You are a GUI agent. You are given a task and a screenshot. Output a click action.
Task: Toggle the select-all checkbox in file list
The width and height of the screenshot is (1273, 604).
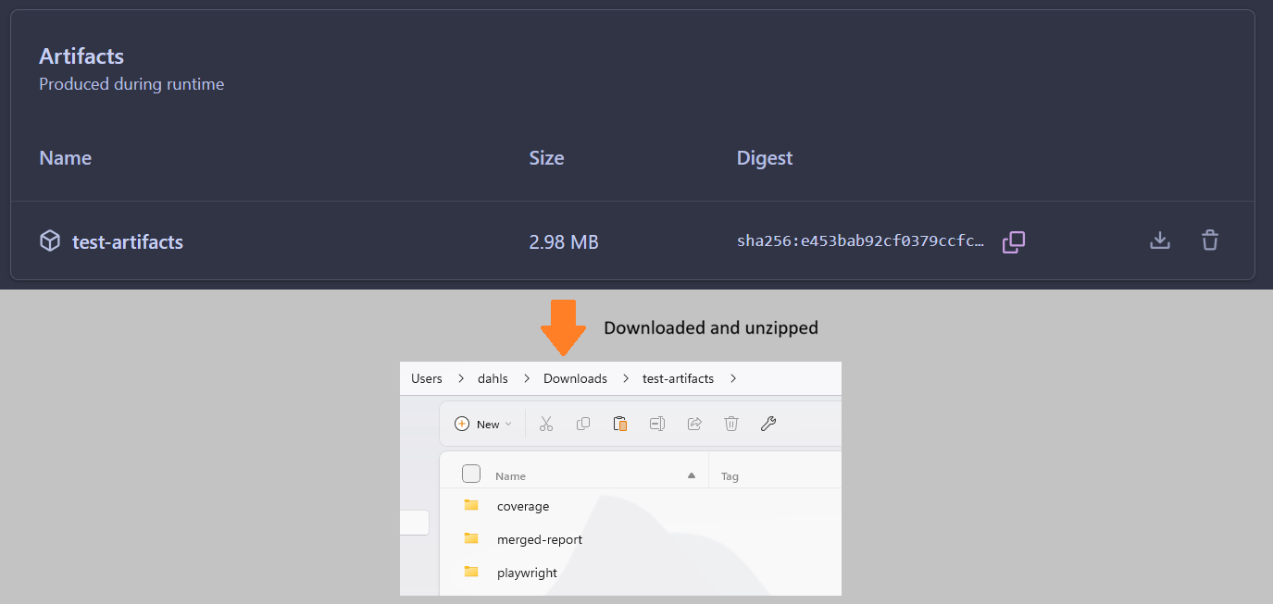tap(471, 475)
